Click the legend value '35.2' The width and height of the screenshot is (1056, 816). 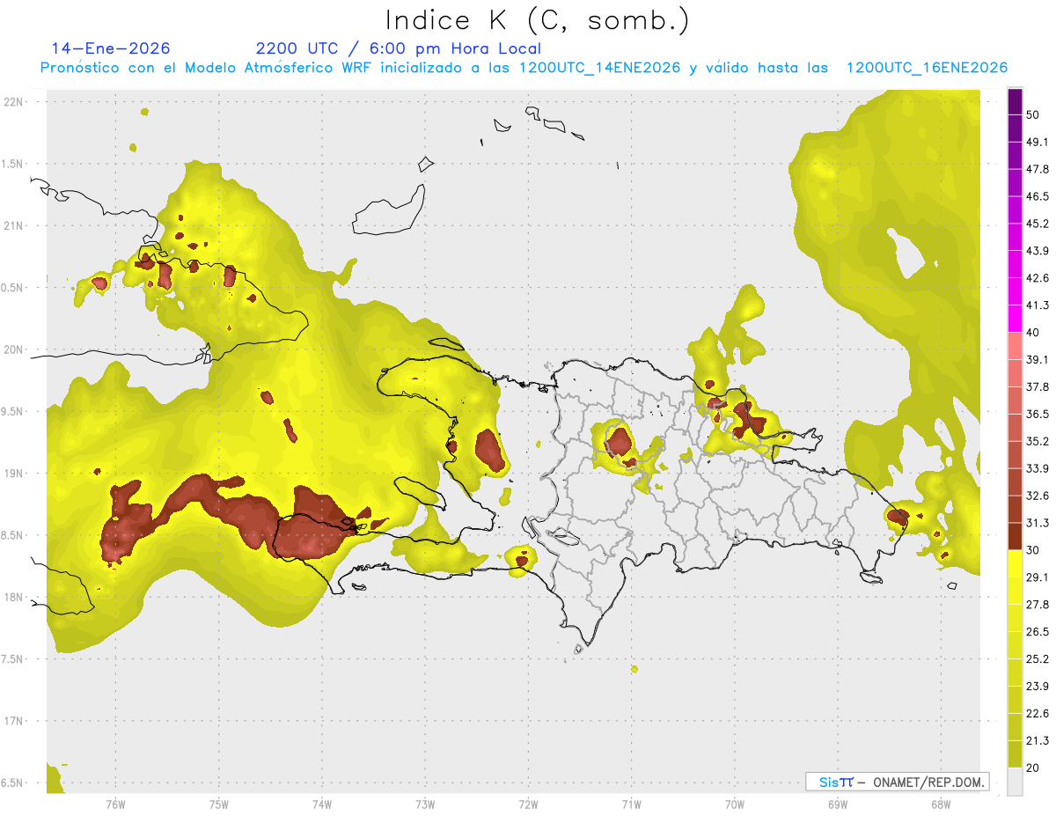(x=1038, y=441)
